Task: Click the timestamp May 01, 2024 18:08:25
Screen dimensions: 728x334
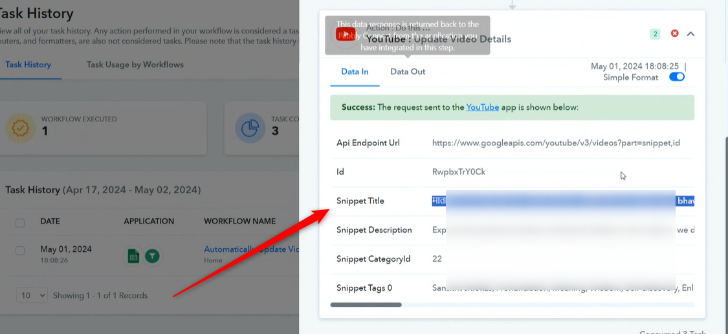Action: [635, 67]
